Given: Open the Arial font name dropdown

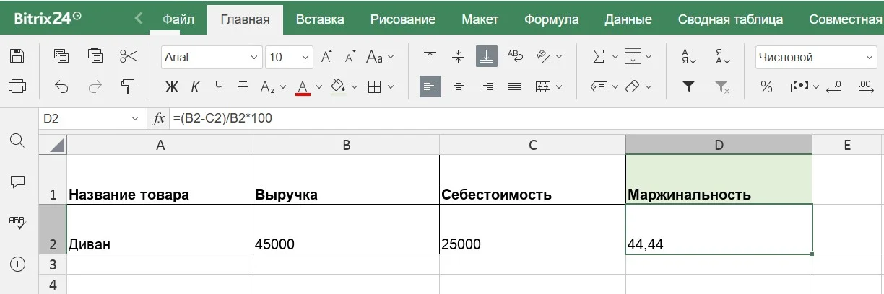Looking at the screenshot, I should 254,57.
